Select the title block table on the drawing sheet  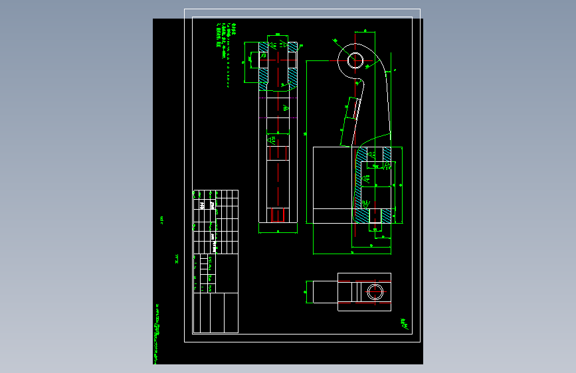[216, 261]
